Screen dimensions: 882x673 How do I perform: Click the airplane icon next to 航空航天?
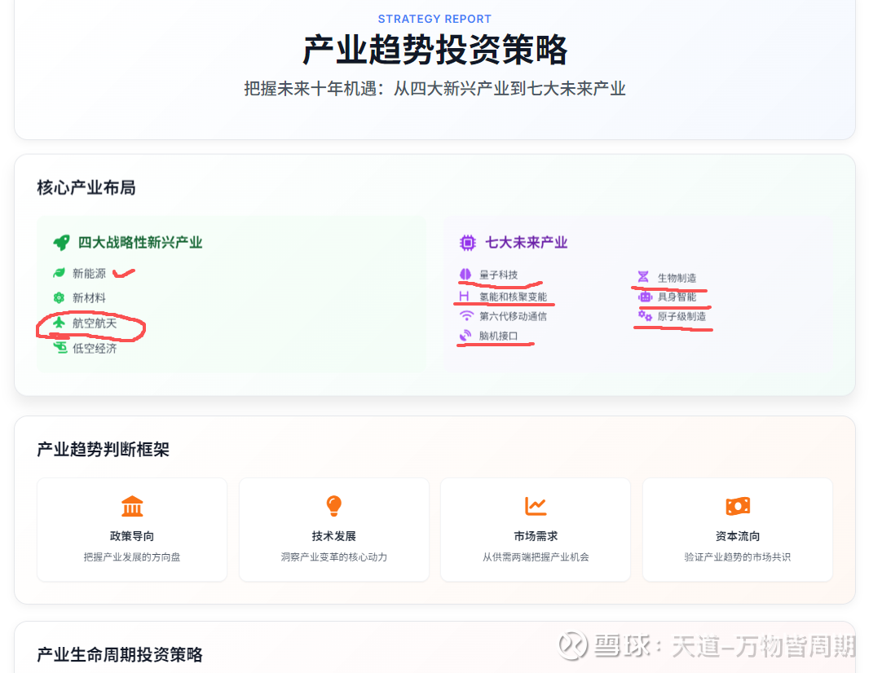click(59, 323)
